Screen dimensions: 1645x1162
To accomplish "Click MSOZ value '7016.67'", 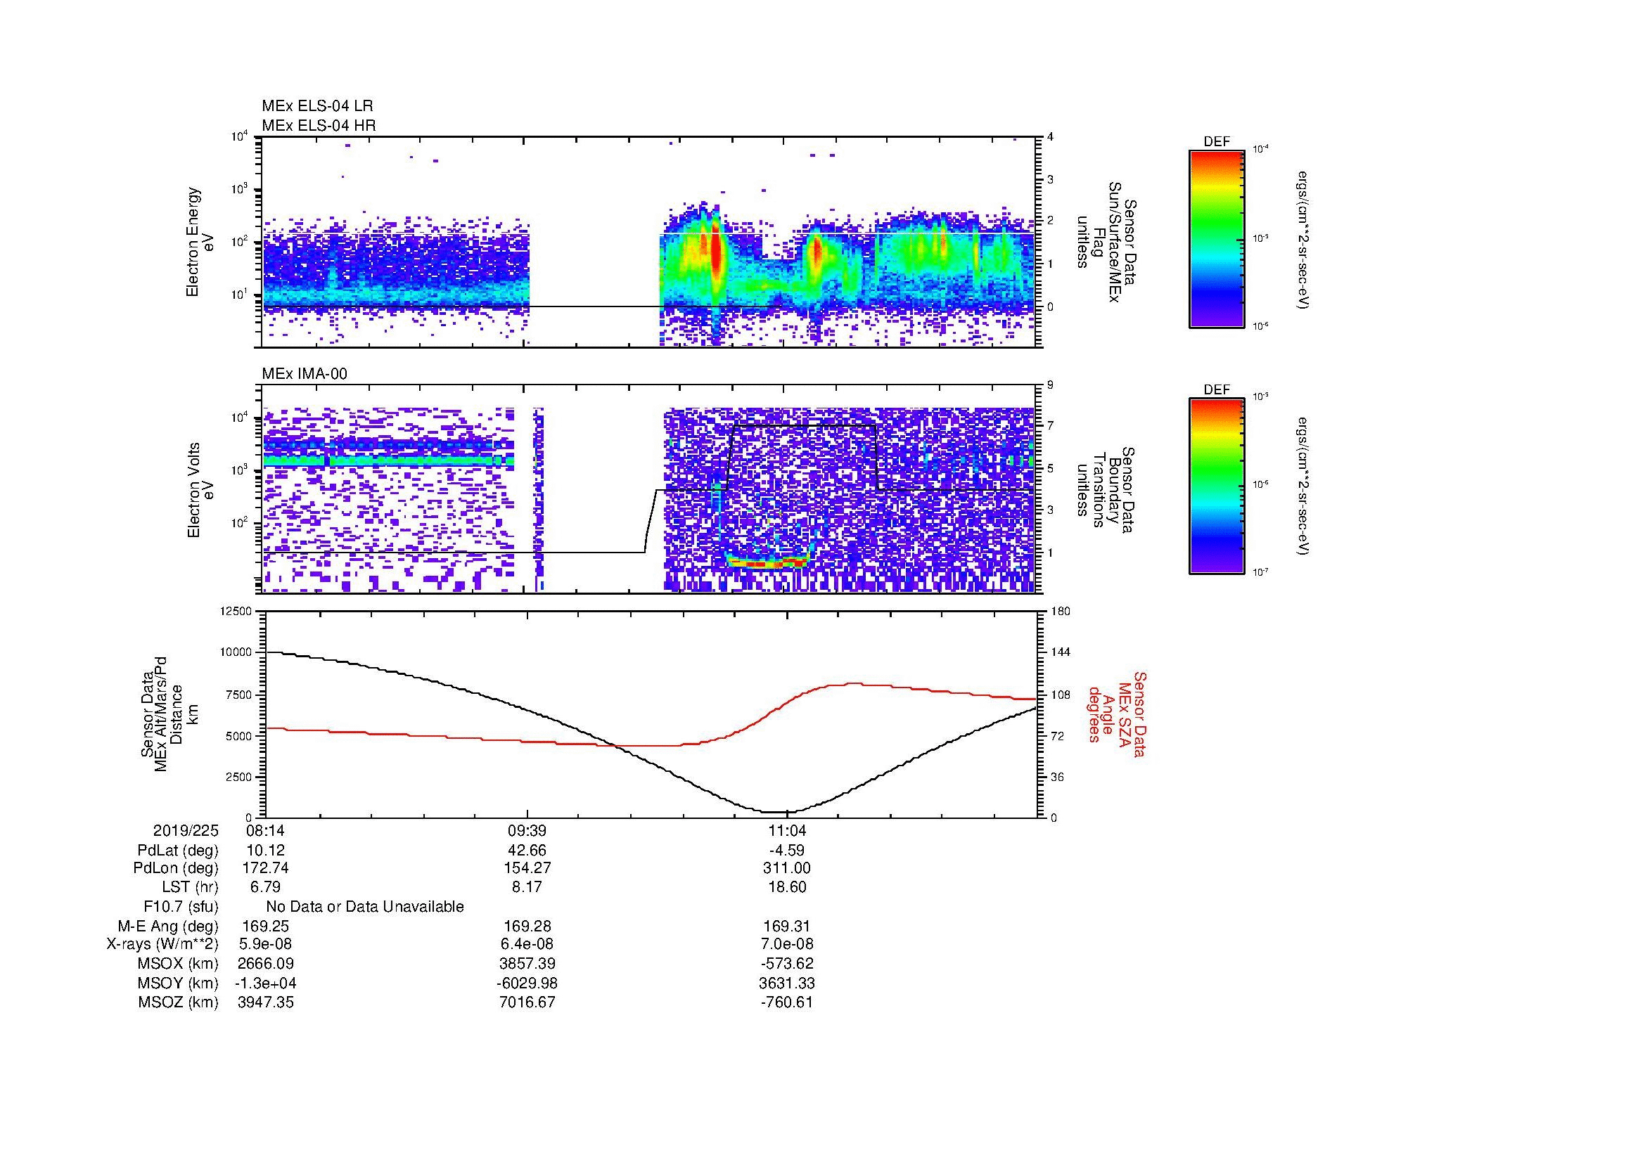I will (527, 1002).
